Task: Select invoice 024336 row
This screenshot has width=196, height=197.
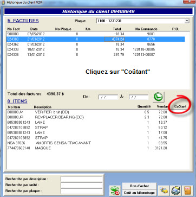Action: click(96, 55)
